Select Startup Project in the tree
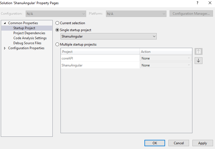Screen dimensions: 215x149 click(x=24, y=28)
